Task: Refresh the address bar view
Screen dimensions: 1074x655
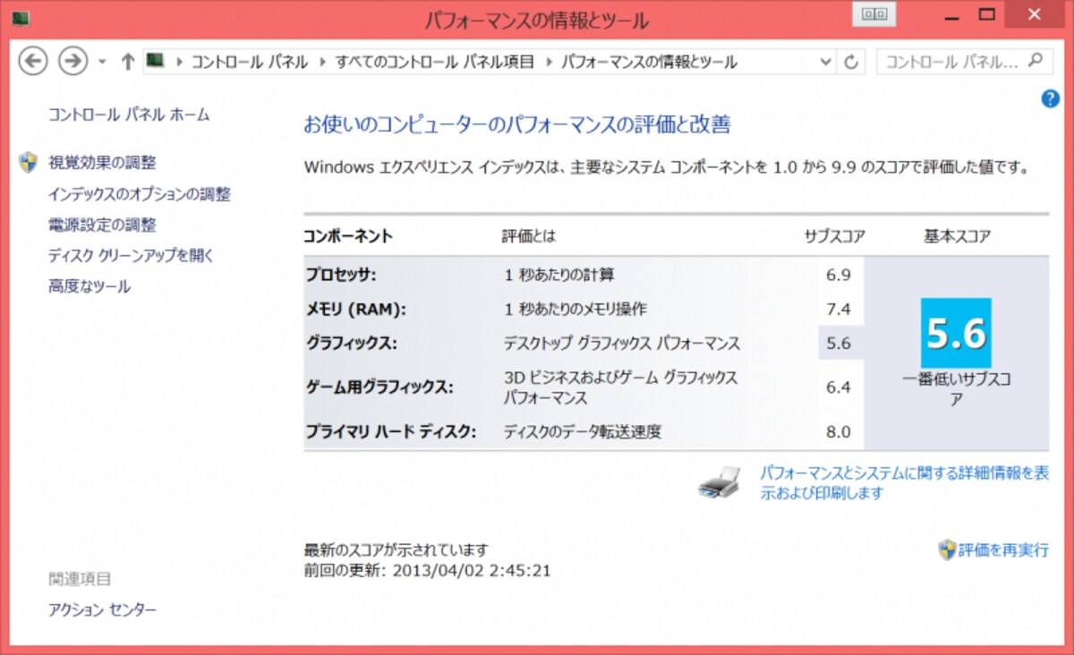Action: point(851,62)
